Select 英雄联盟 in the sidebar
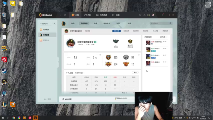This screenshot has height=120, width=213. click(47, 35)
